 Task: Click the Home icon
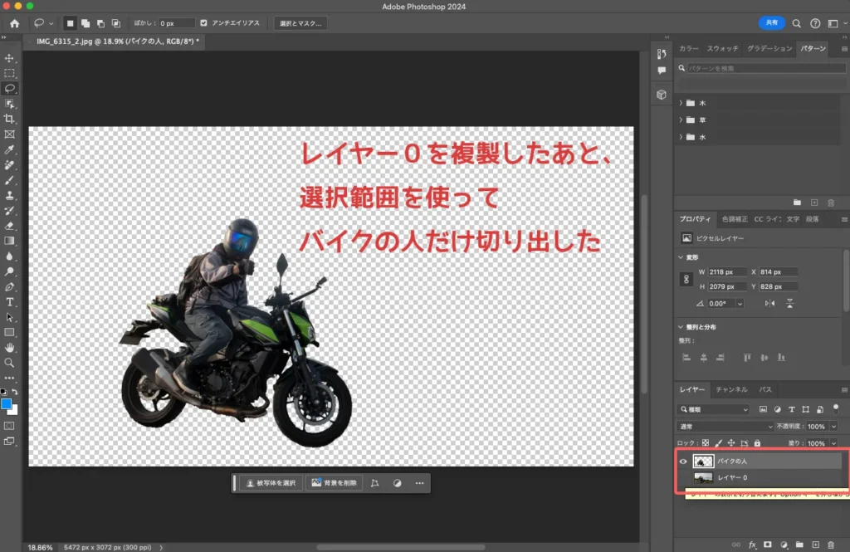pos(14,23)
